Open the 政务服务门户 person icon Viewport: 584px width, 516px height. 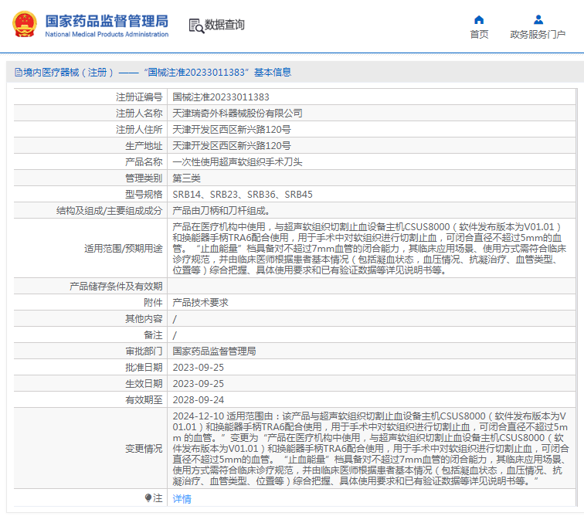click(538, 19)
